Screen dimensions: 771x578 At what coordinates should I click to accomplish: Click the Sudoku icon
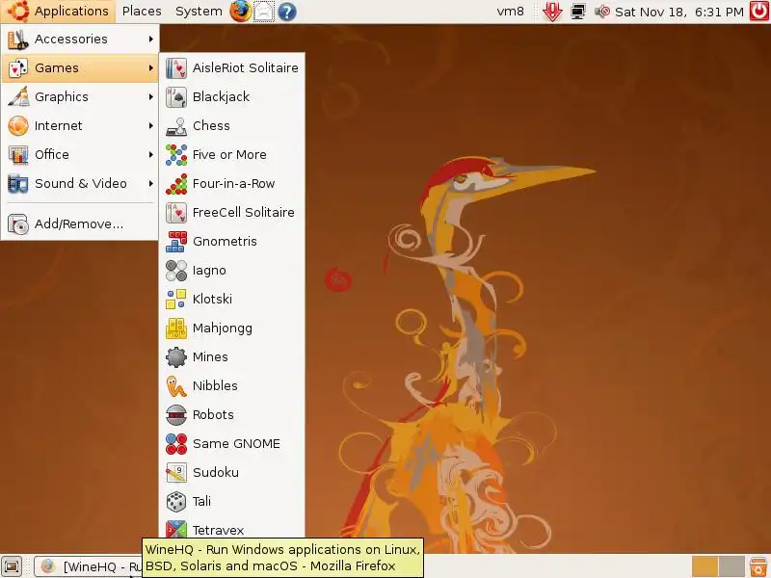[x=176, y=472]
